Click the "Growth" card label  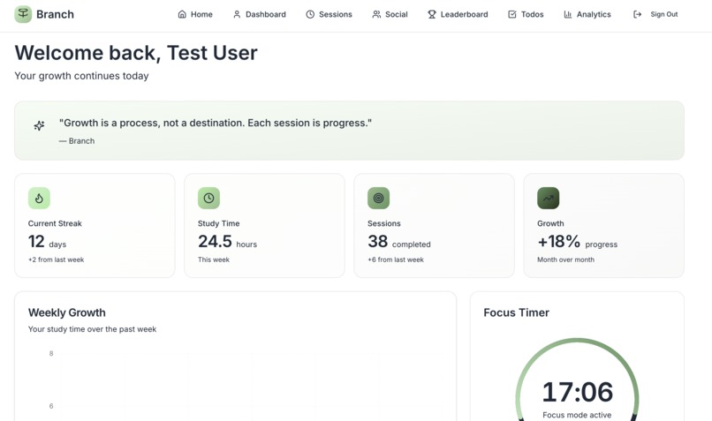pyautogui.click(x=551, y=223)
